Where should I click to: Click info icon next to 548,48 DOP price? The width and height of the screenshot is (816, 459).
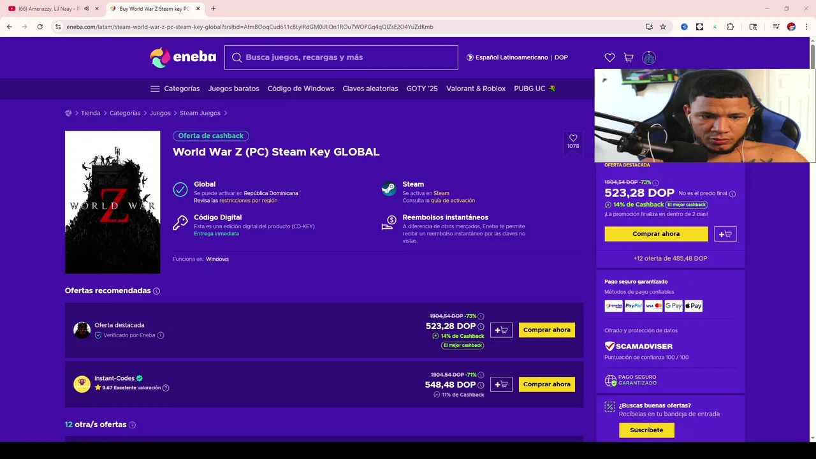pos(481,385)
